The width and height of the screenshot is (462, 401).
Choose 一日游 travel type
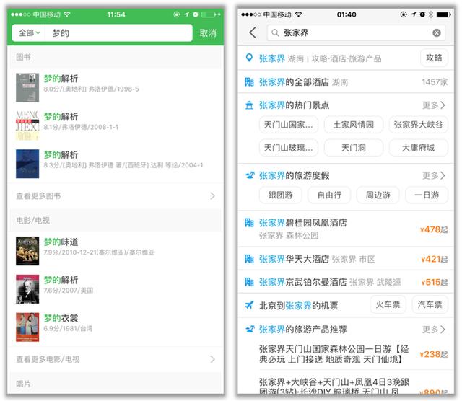click(x=427, y=195)
